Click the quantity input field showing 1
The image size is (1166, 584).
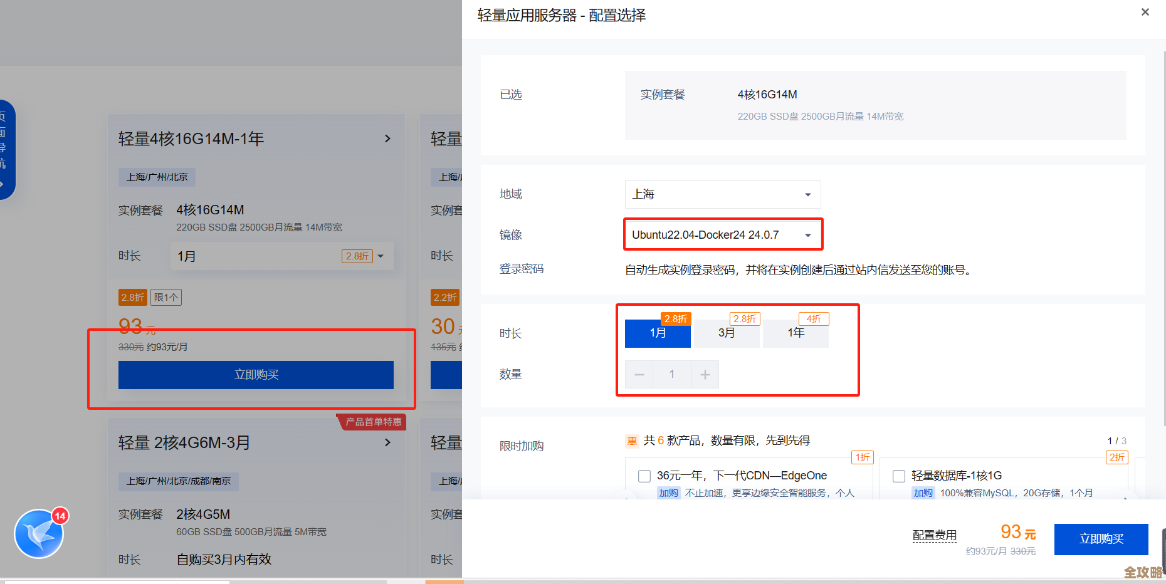(x=671, y=374)
